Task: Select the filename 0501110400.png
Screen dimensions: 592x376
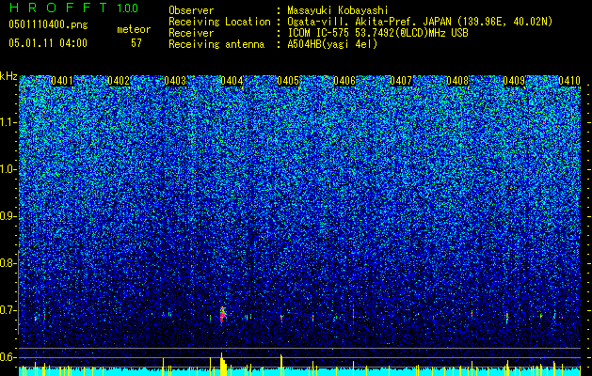Action: pyautogui.click(x=48, y=25)
